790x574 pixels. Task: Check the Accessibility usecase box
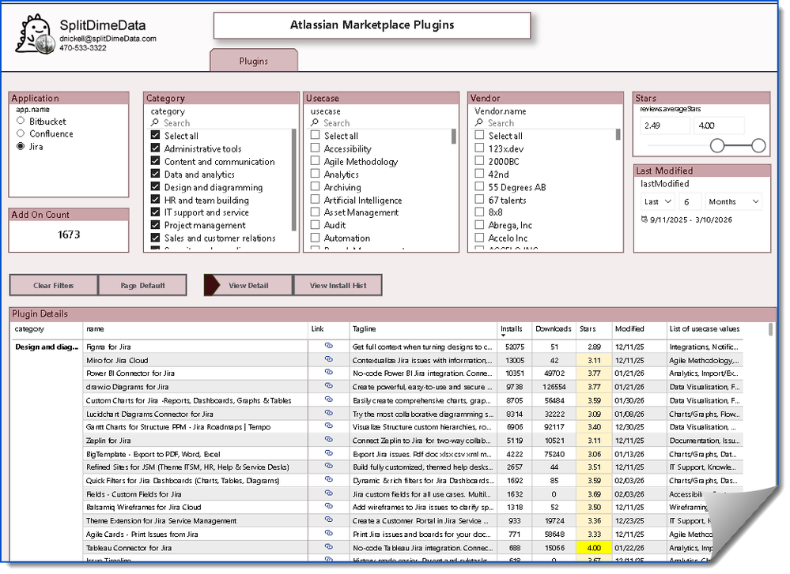click(316, 148)
